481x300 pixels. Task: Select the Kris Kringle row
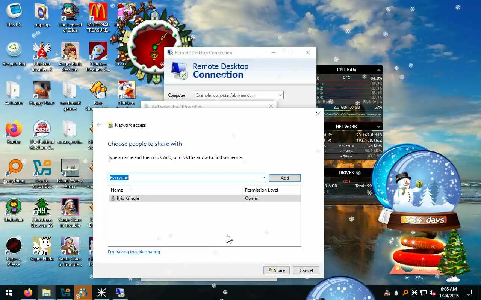pyautogui.click(x=204, y=198)
